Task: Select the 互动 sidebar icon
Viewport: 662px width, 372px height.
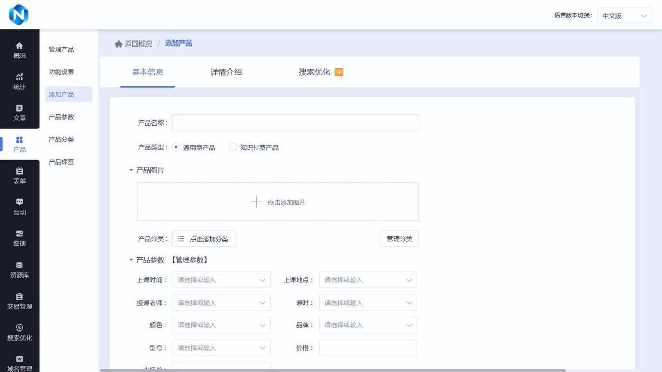Action: [19, 206]
